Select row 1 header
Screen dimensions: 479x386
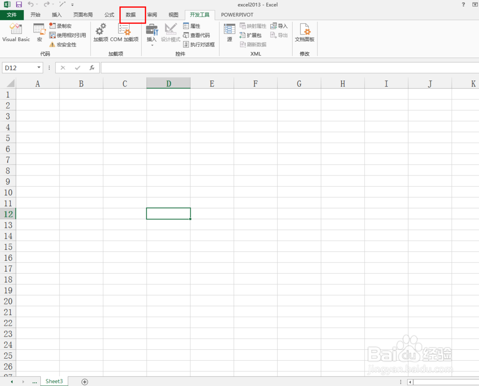(8, 94)
